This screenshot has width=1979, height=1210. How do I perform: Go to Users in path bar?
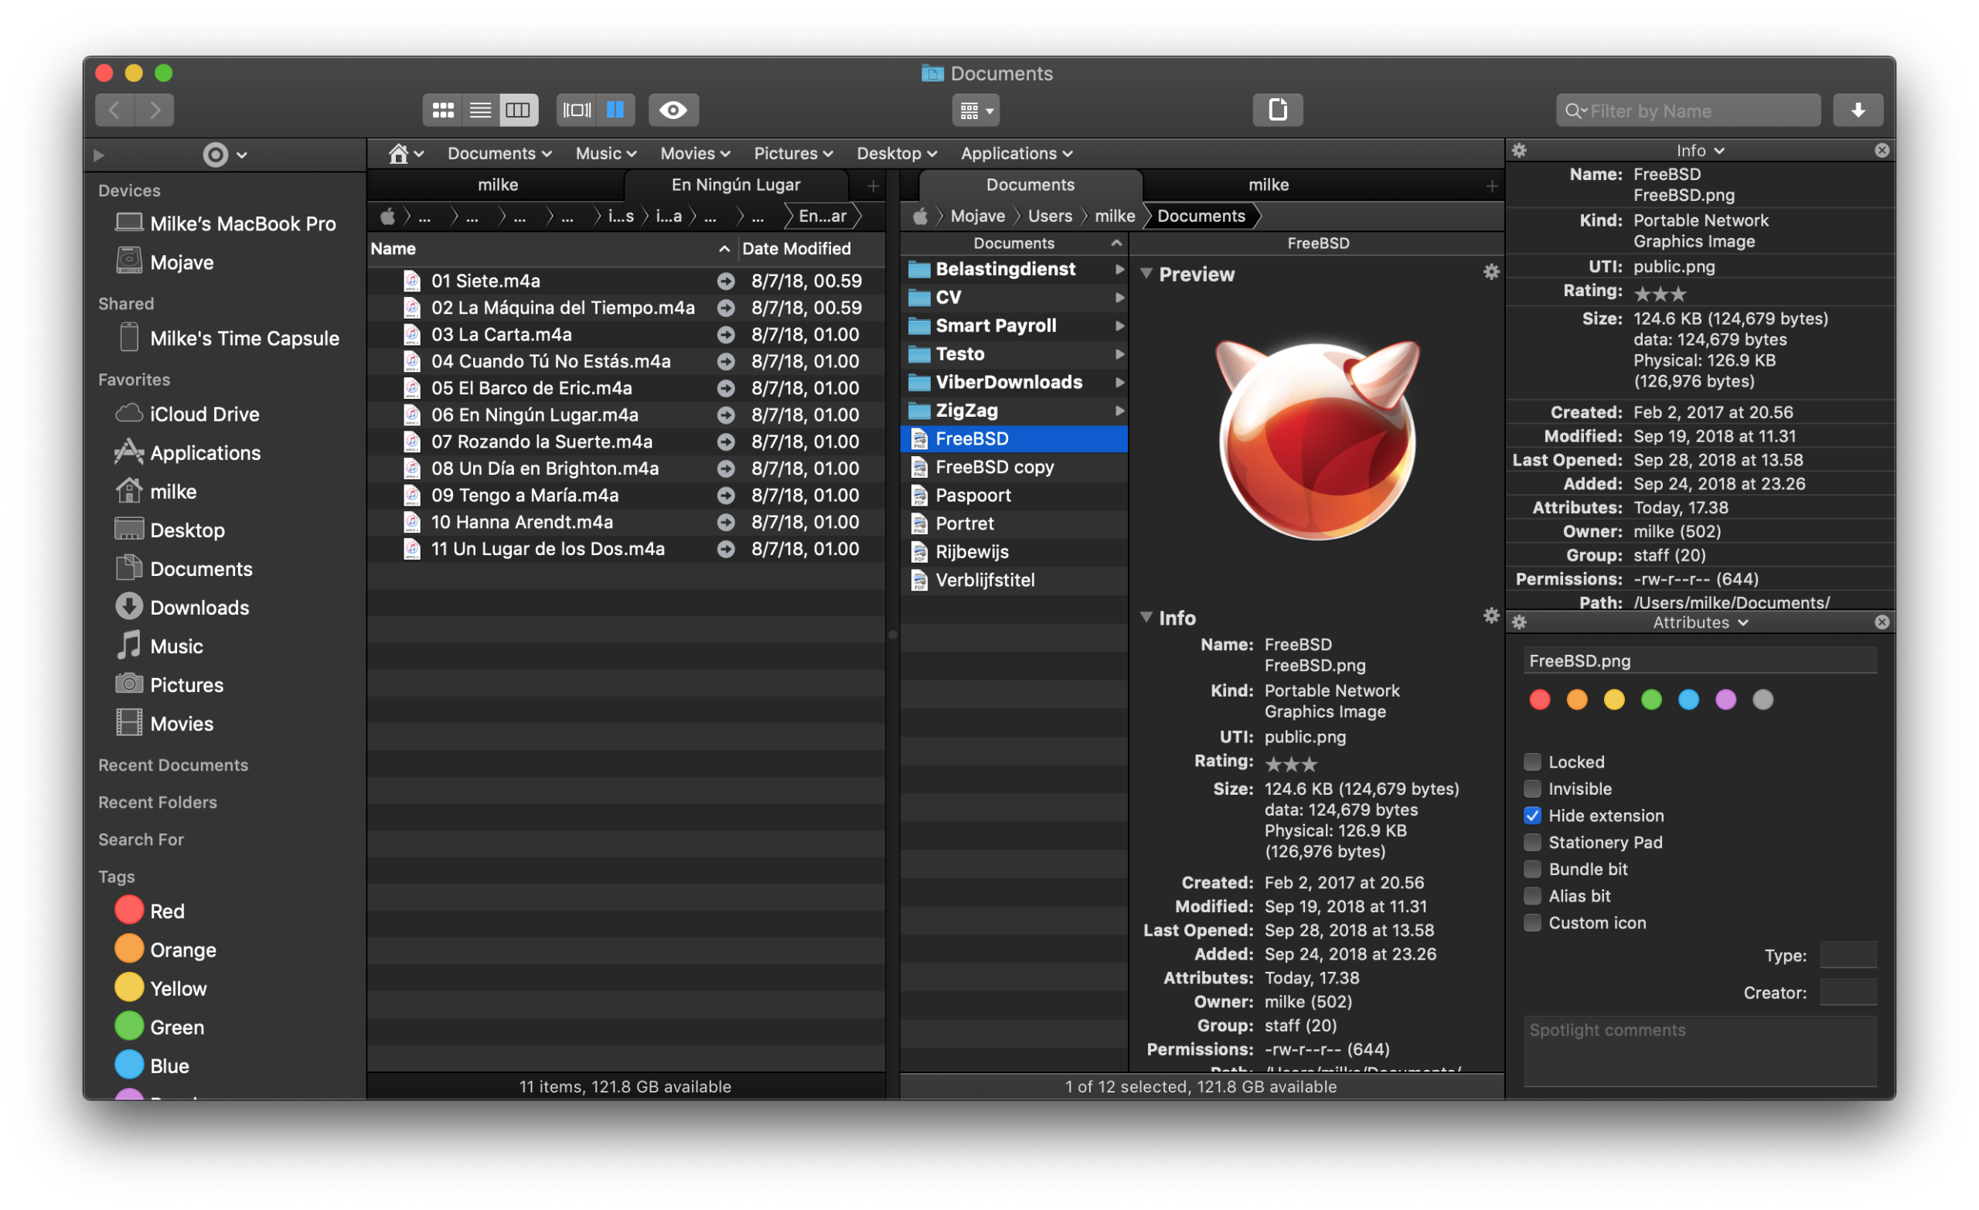(x=1050, y=216)
